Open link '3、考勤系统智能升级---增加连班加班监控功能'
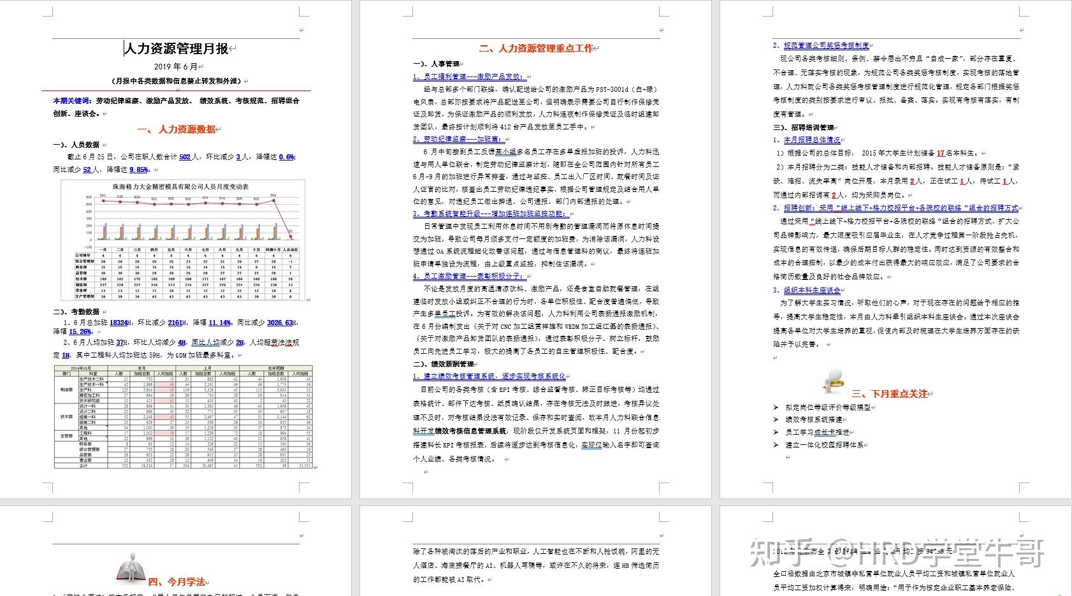 point(490,214)
